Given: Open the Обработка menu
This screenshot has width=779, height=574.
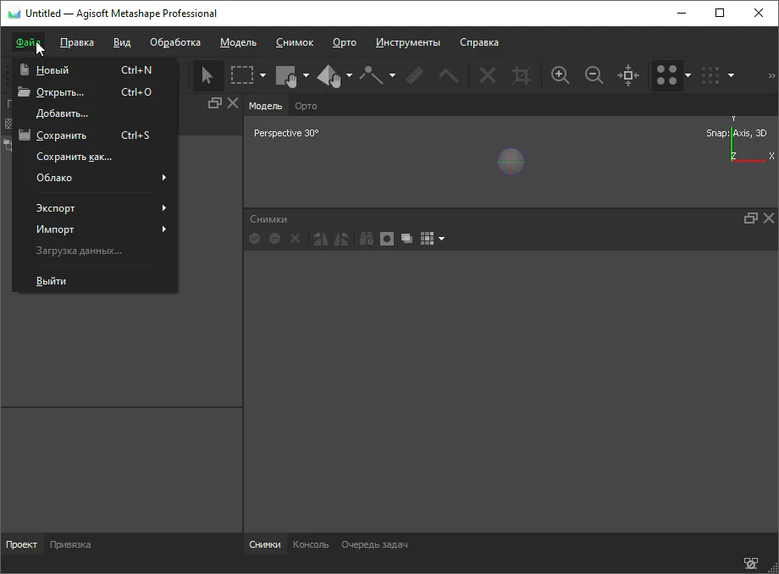Looking at the screenshot, I should (x=175, y=42).
